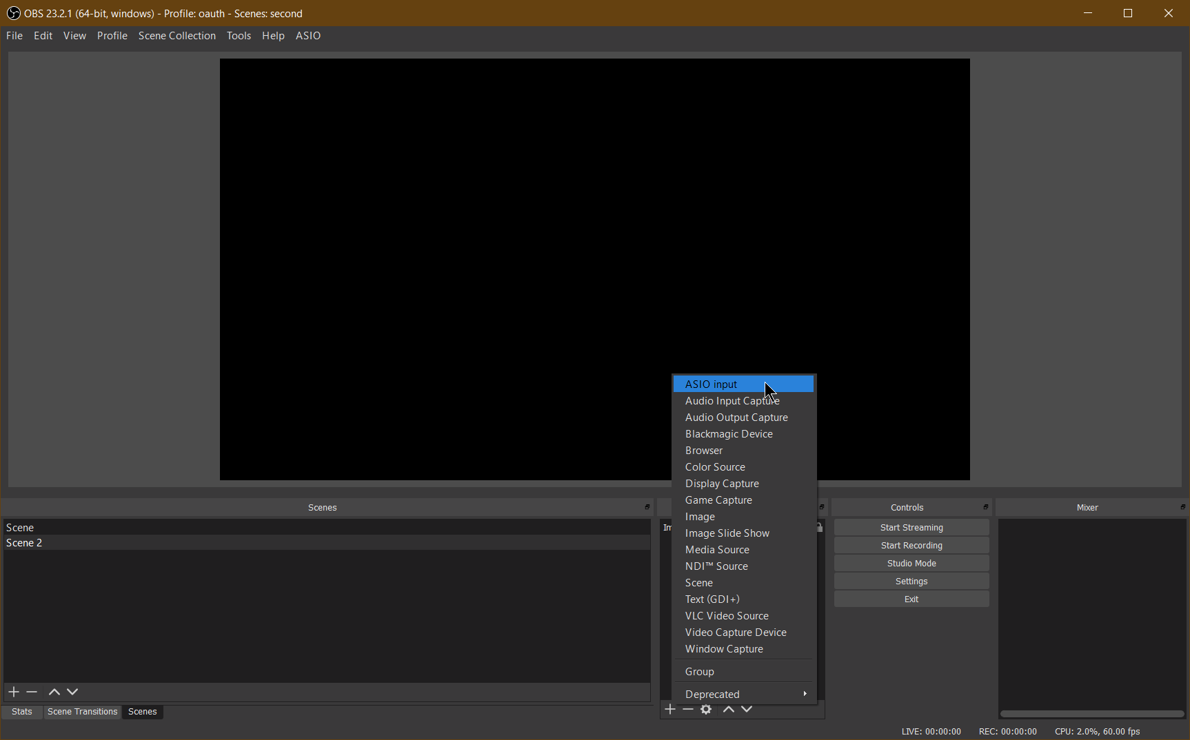The height and width of the screenshot is (740, 1190).
Task: Click the Mixer horizontal scrollbar
Action: point(1092,714)
